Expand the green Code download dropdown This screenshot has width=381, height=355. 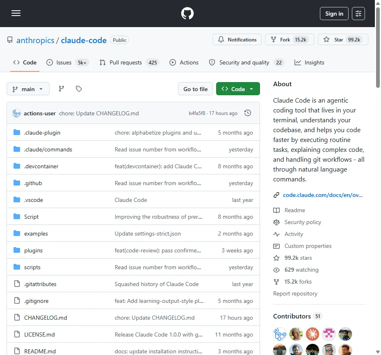click(238, 89)
